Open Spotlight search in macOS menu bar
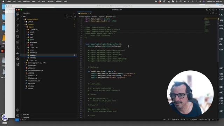This screenshot has width=224, height=126. (x=197, y=1)
